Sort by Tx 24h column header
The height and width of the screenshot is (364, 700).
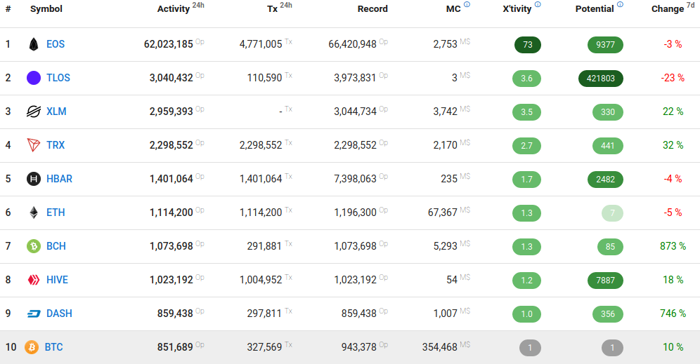coord(280,8)
